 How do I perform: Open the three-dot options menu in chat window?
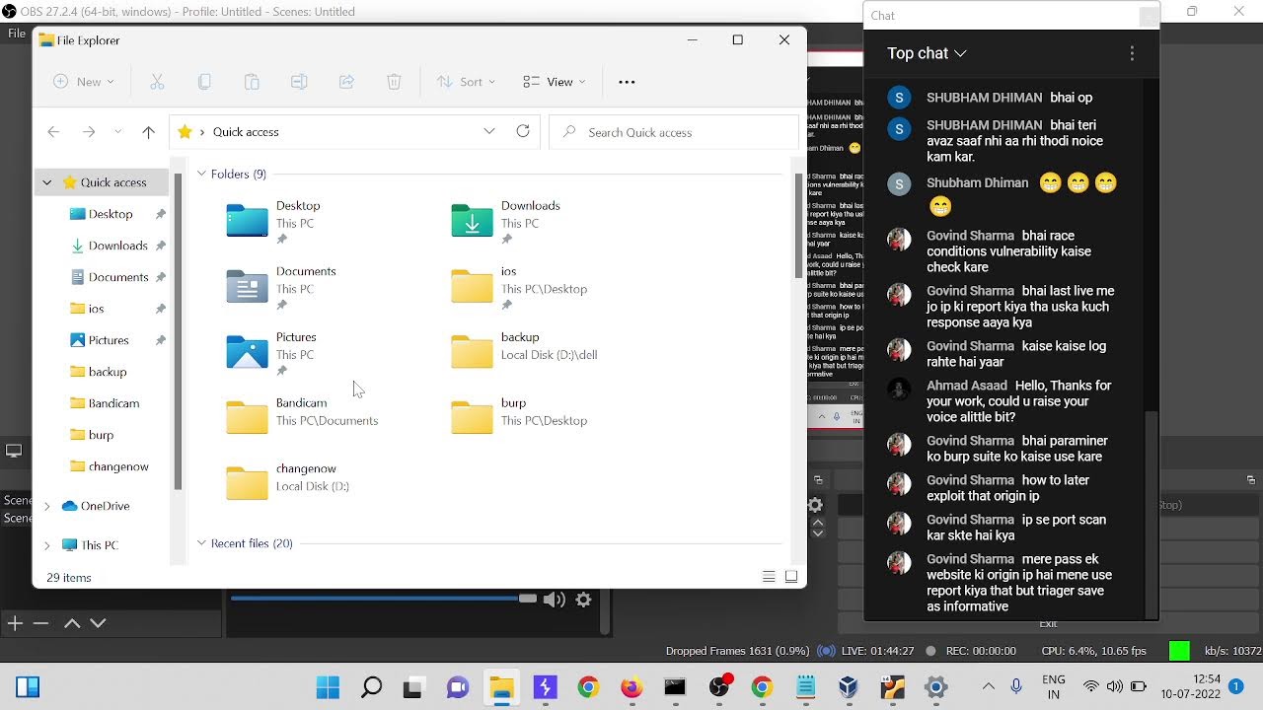click(x=1132, y=53)
